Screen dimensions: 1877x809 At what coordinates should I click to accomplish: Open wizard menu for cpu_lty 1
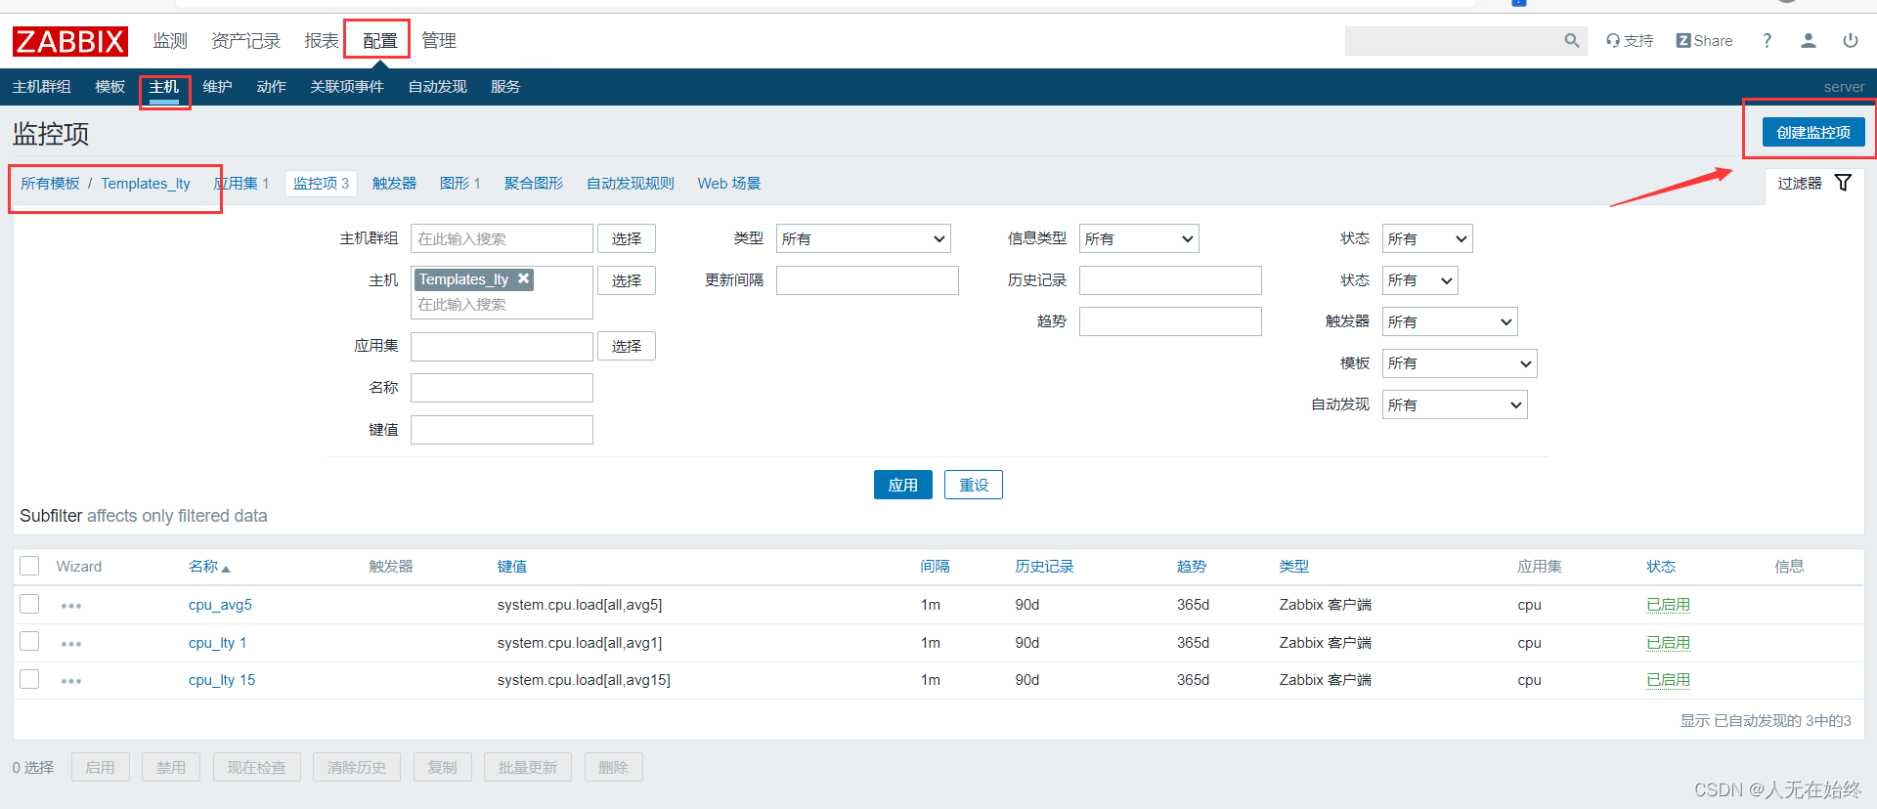(71, 644)
